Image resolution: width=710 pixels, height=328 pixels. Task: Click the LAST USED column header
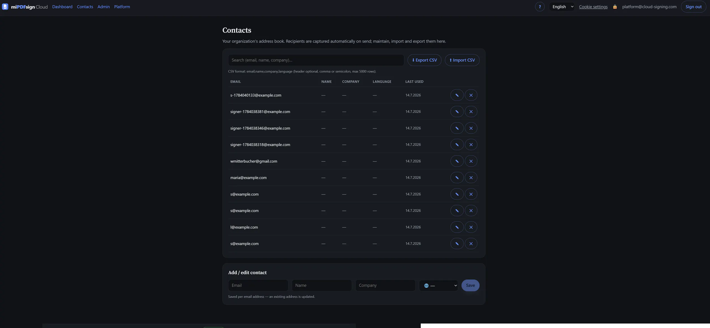pyautogui.click(x=414, y=82)
